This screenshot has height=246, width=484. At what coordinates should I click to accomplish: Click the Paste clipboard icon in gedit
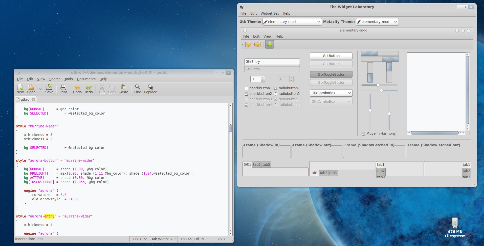pyautogui.click(x=124, y=87)
